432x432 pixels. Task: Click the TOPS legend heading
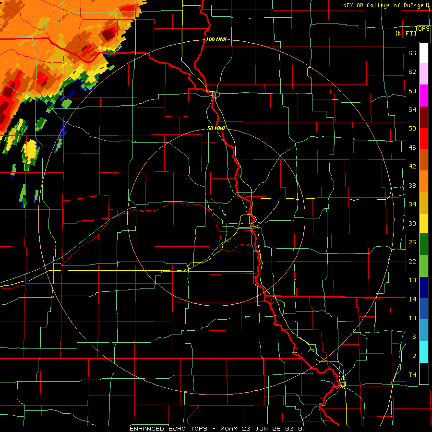click(x=422, y=28)
